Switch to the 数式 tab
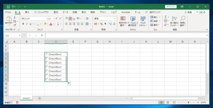This screenshot has width=213, height=108. click(x=56, y=12)
